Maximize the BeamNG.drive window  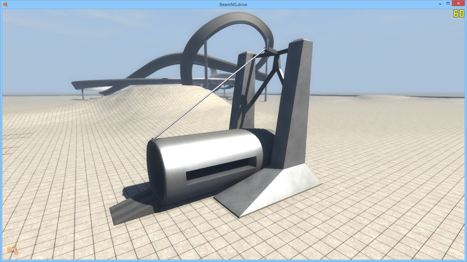448,3
